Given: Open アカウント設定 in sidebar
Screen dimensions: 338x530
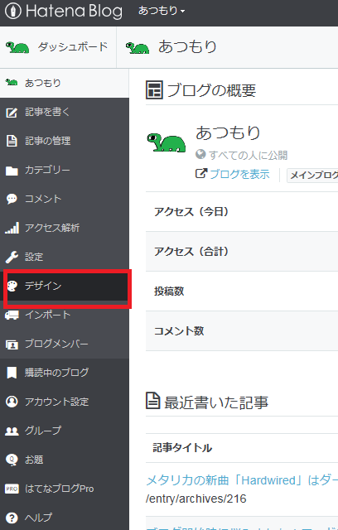Looking at the screenshot, I should pos(65,402).
